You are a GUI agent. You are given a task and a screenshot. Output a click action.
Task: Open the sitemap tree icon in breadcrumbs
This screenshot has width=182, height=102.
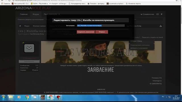pyautogui.click(x=161, y=26)
